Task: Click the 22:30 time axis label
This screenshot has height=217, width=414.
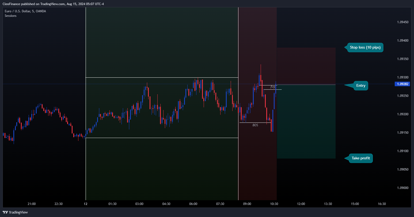Action: pyautogui.click(x=58, y=204)
